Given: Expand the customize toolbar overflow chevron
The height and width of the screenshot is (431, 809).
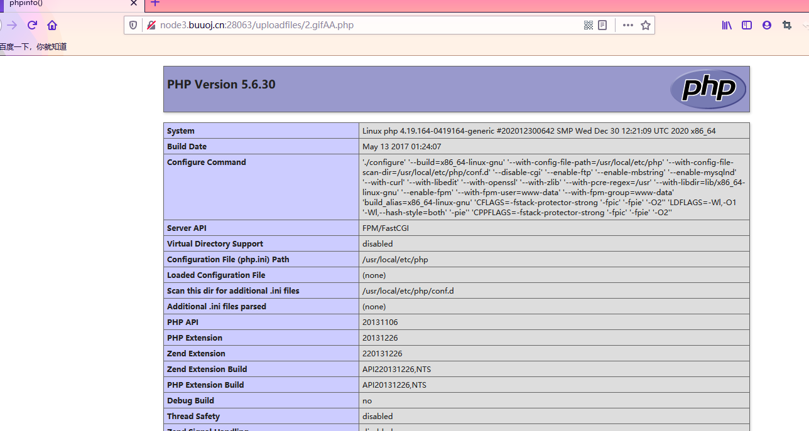Looking at the screenshot, I should 806,26.
